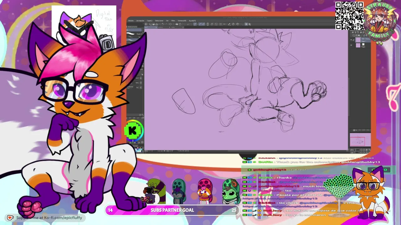The image size is (401, 225).
Task: Open the Animación menu
Action: point(140,21)
